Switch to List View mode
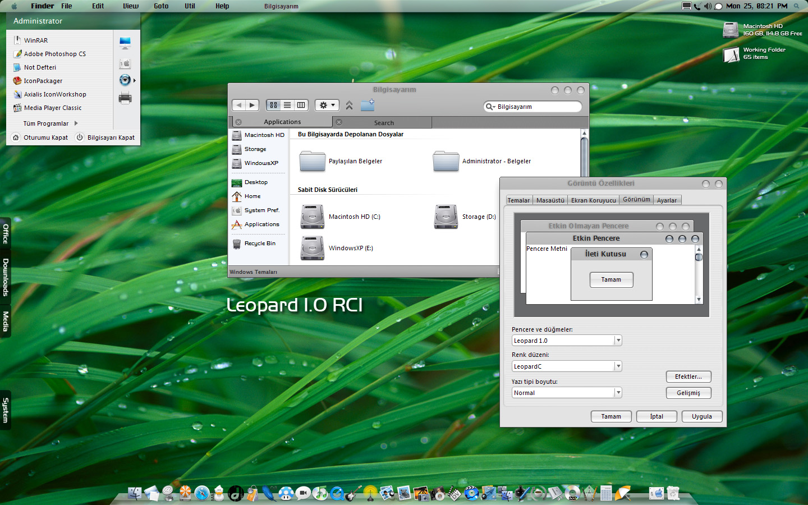808x505 pixels. pyautogui.click(x=287, y=105)
